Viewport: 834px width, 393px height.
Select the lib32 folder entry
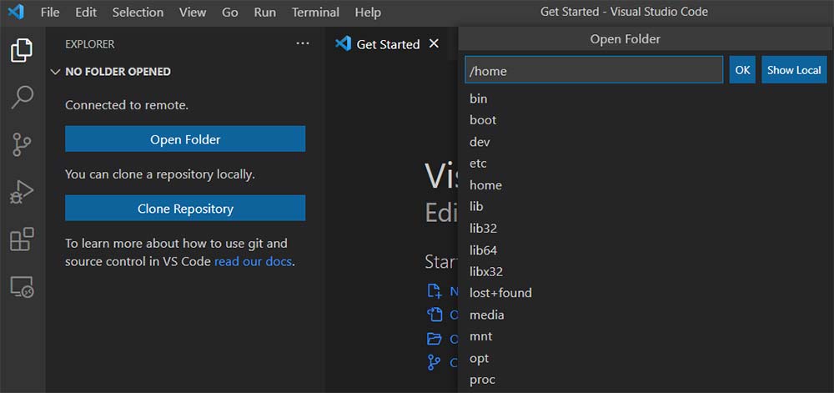point(646,228)
